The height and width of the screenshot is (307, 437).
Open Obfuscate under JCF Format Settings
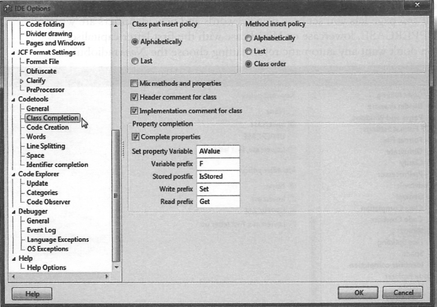pyautogui.click(x=42, y=71)
